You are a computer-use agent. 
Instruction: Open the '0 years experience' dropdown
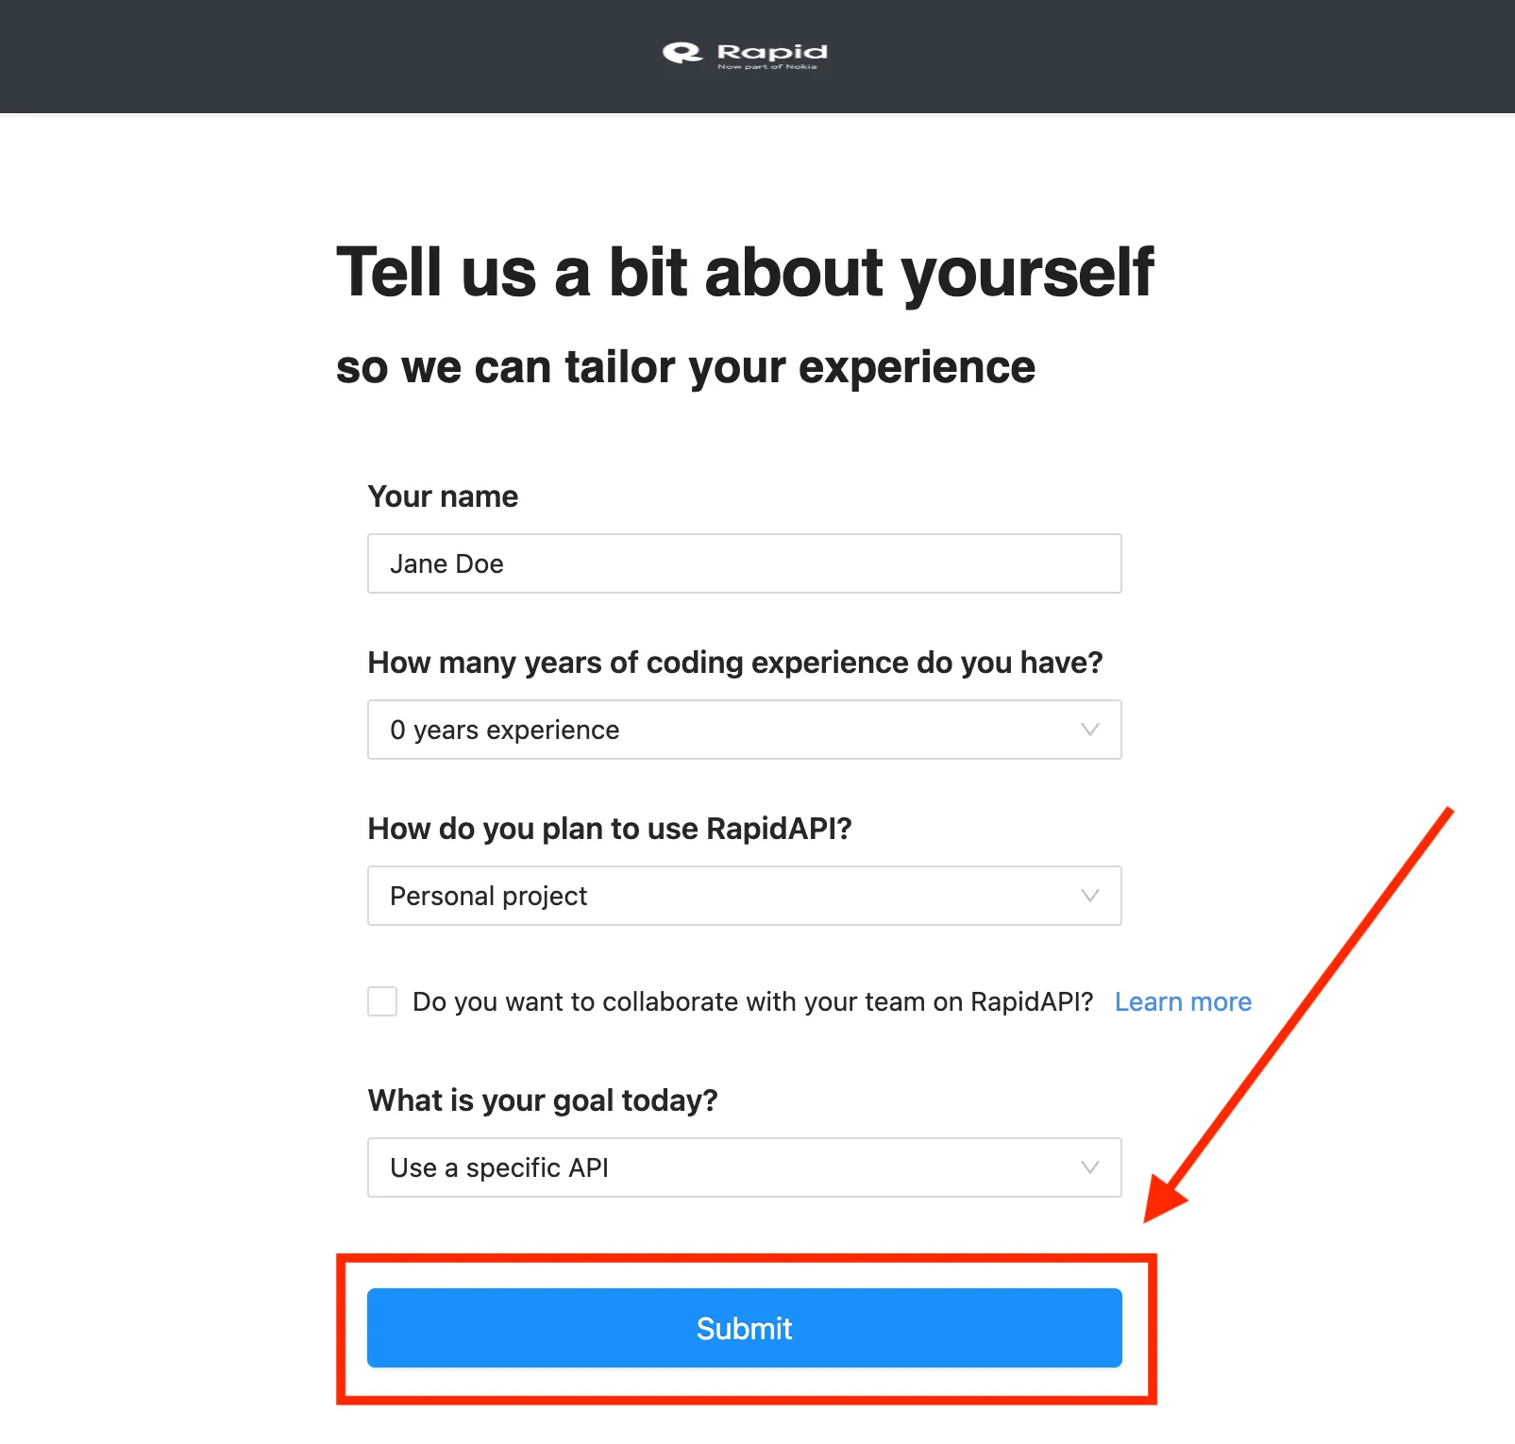pyautogui.click(x=744, y=730)
